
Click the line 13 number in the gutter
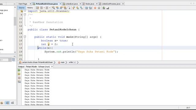pyautogui.click(x=21, y=30)
